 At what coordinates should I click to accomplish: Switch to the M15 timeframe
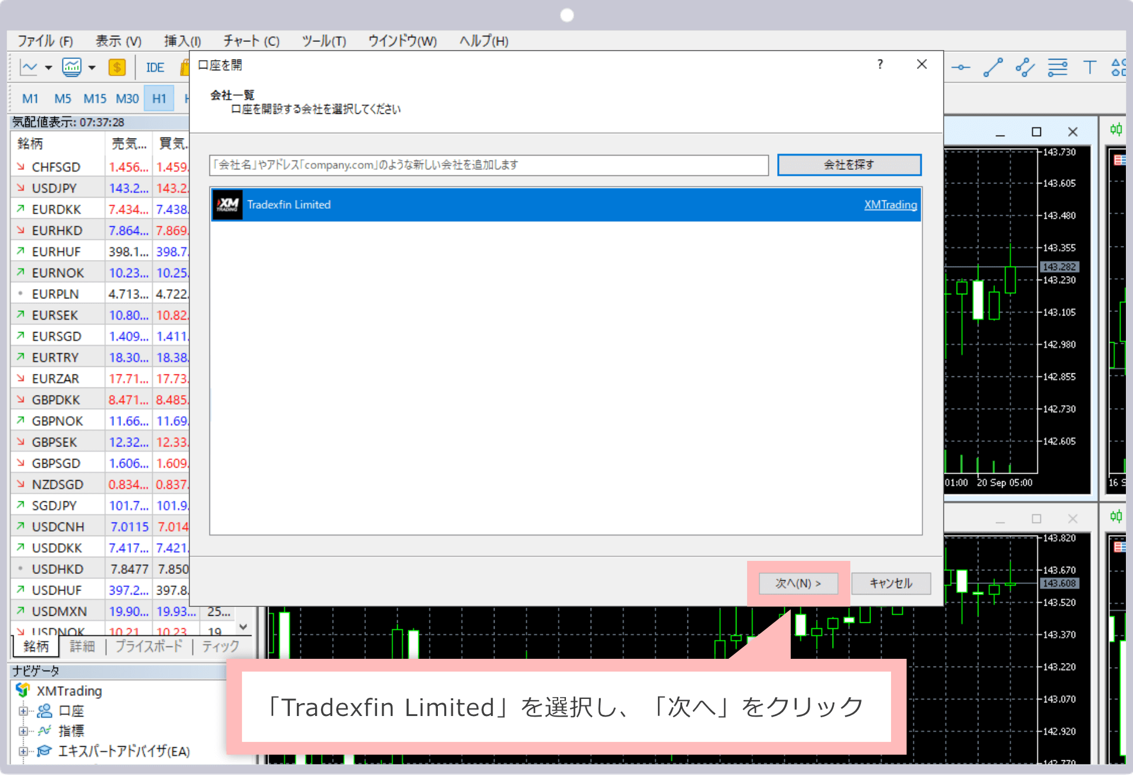(95, 98)
